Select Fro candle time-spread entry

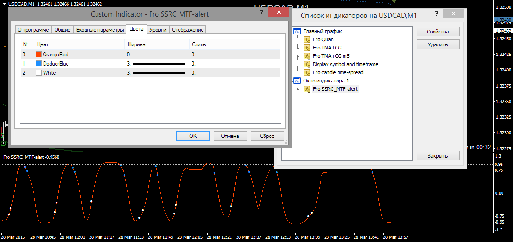click(x=338, y=72)
